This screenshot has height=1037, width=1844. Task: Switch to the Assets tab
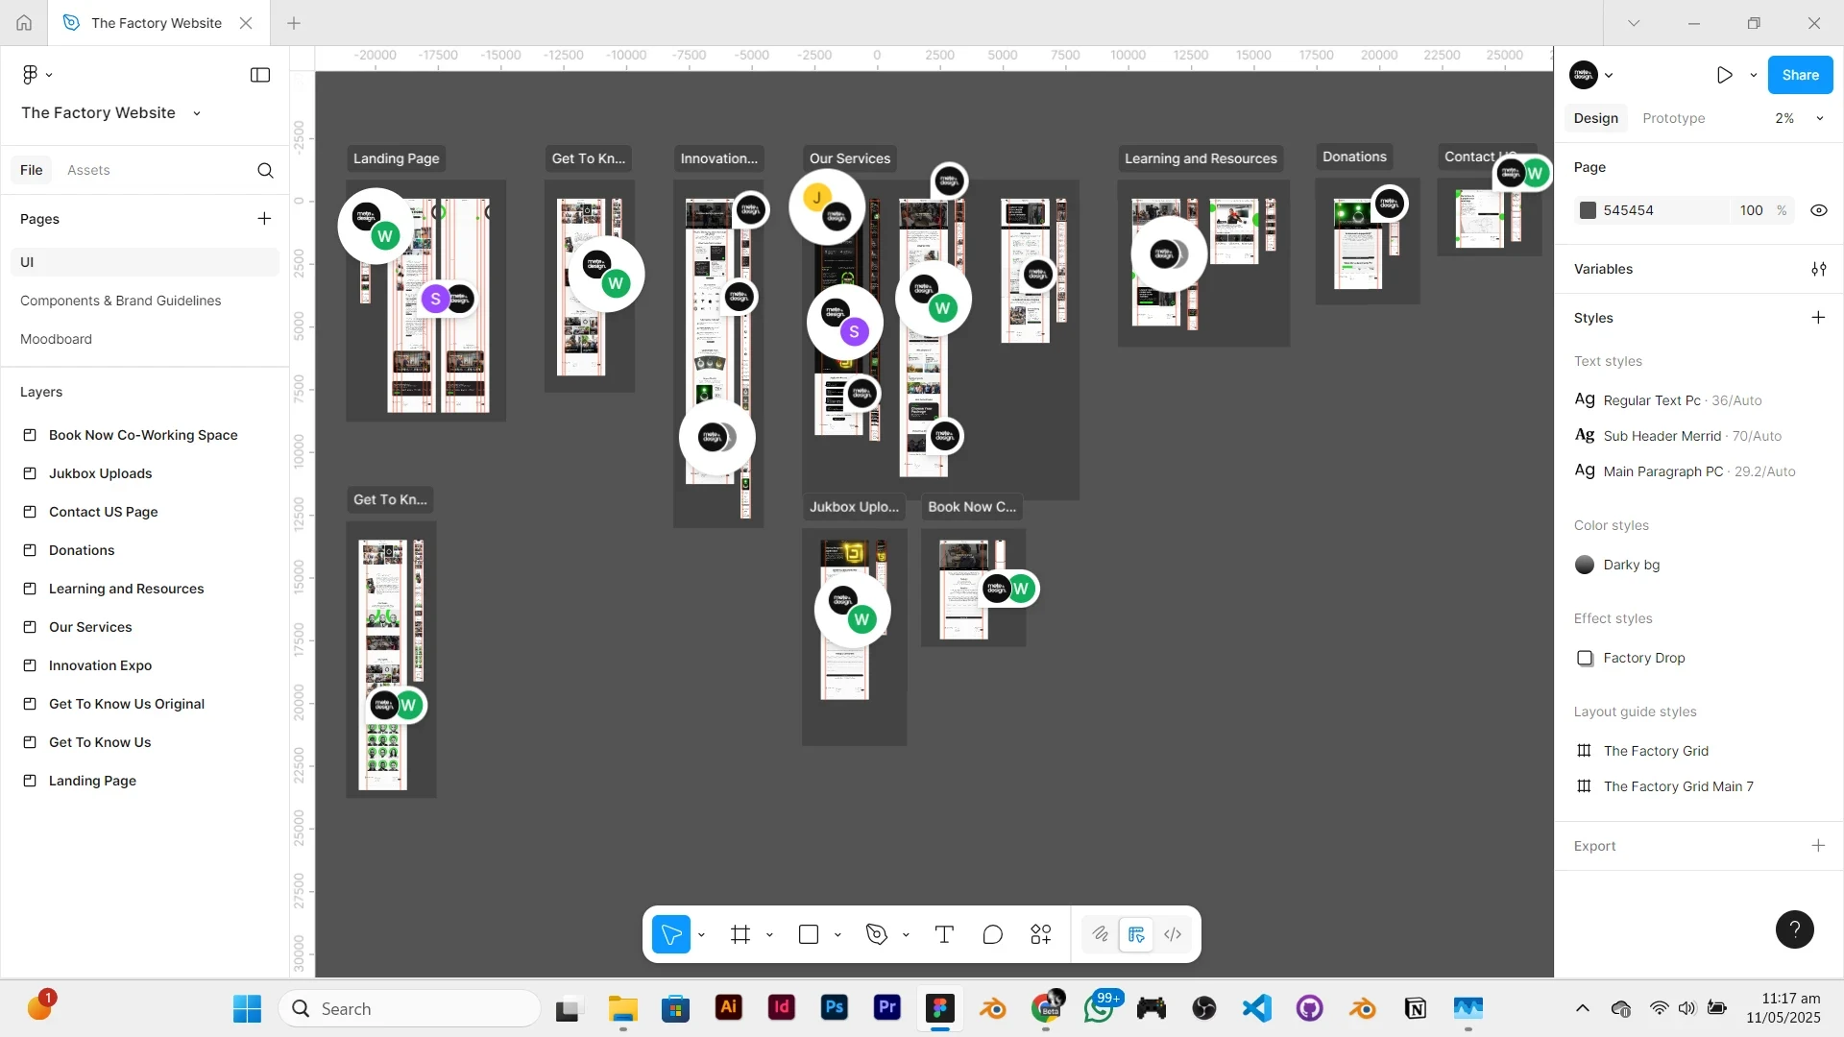tap(88, 170)
